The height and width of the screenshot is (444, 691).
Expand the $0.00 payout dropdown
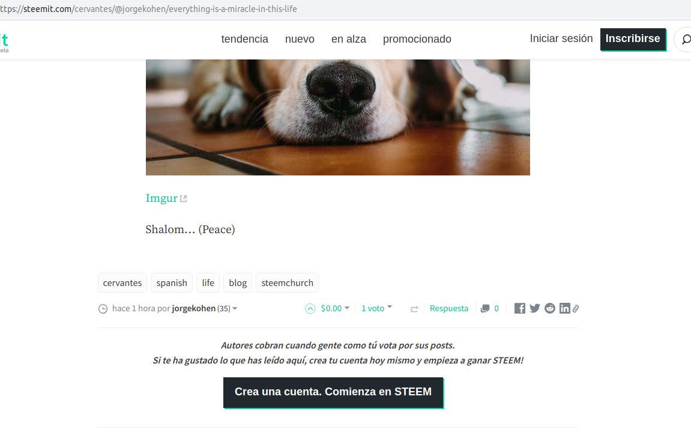335,308
